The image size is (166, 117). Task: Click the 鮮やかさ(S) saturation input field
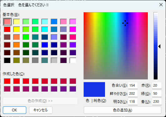pyautogui.click(x=133, y=93)
